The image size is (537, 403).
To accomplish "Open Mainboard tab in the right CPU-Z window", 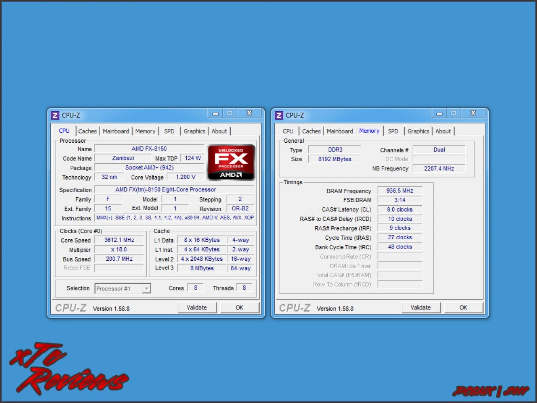I will coord(340,131).
